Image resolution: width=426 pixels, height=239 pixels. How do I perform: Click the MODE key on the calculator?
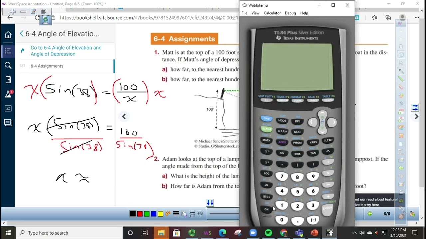[x=282, y=121]
